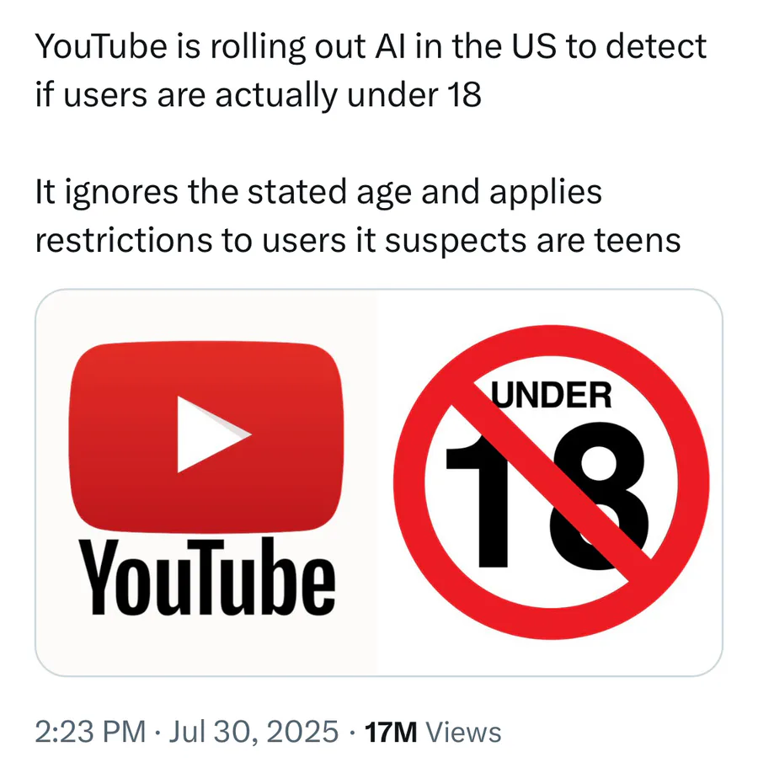Click the sentence starting 'It ignores the stated age'

point(318,192)
